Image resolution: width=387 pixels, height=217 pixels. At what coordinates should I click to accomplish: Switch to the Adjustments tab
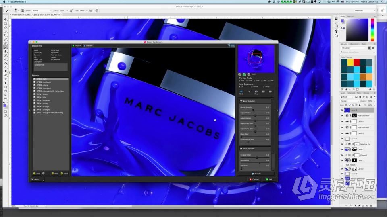click(354, 44)
